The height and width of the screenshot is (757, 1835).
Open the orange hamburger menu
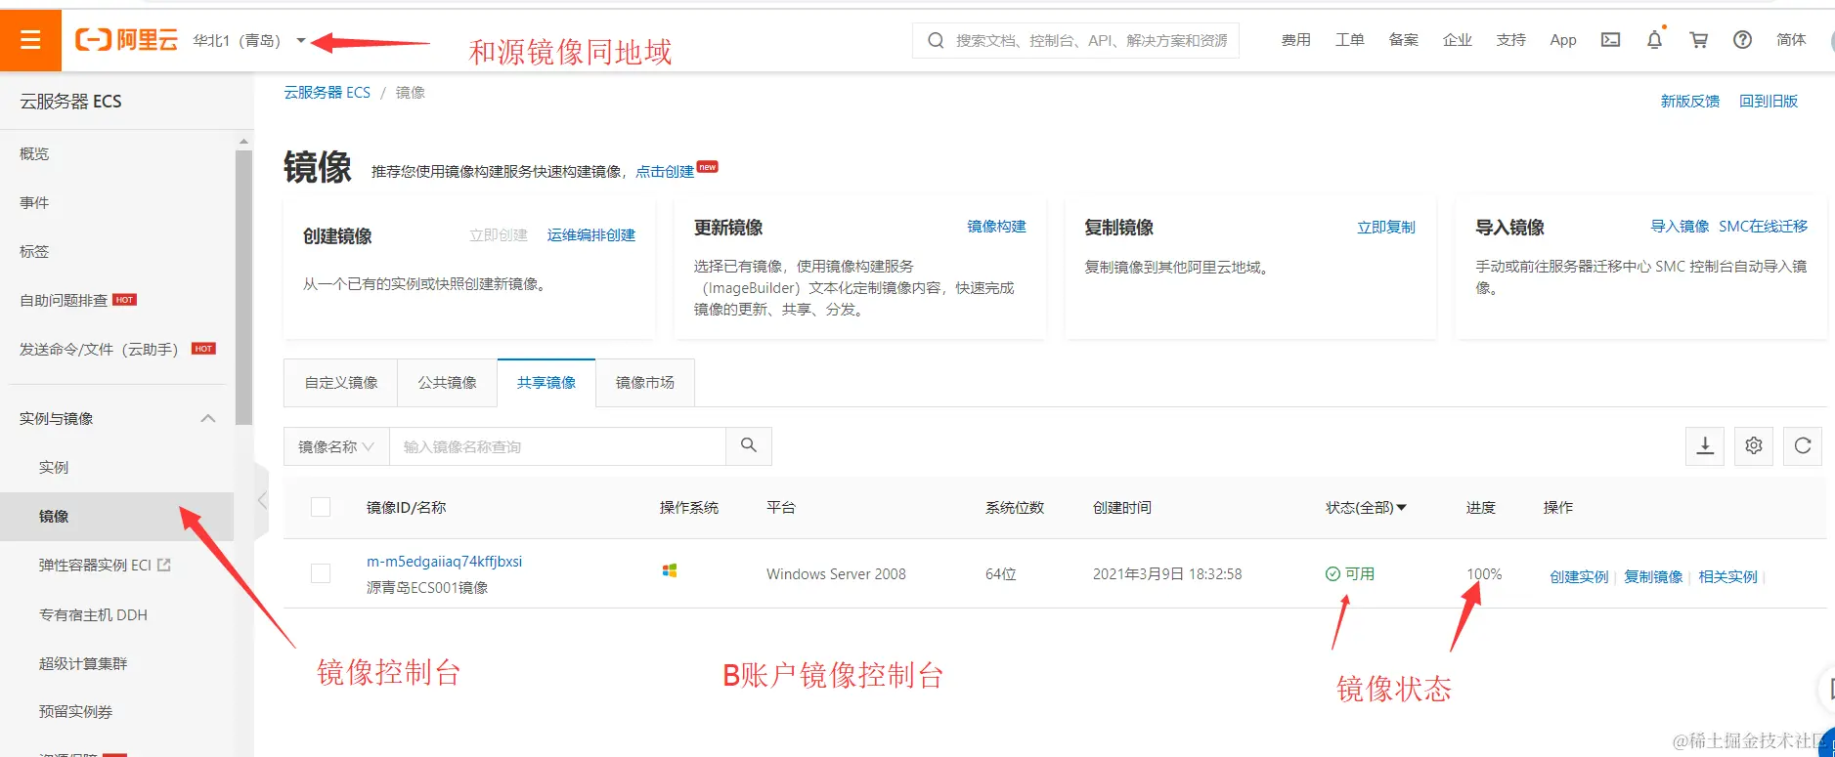click(x=30, y=40)
